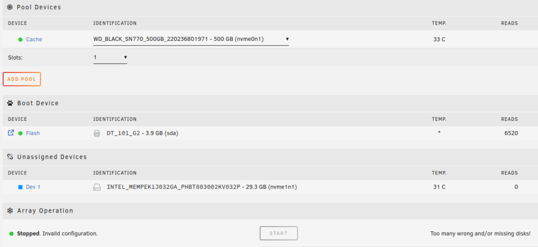Click the Add Pool button
This screenshot has width=538, height=247.
coord(22,79)
